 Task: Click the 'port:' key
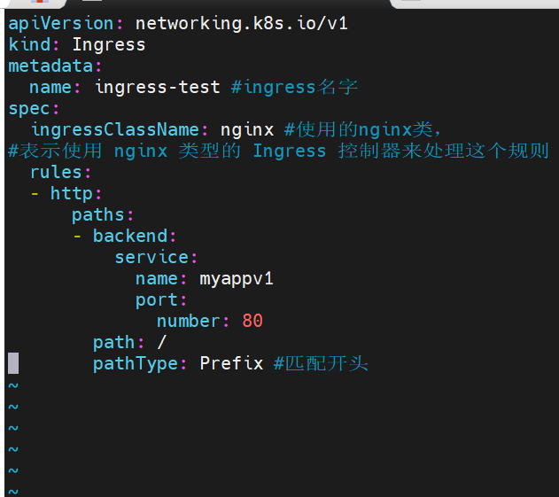[160, 300]
